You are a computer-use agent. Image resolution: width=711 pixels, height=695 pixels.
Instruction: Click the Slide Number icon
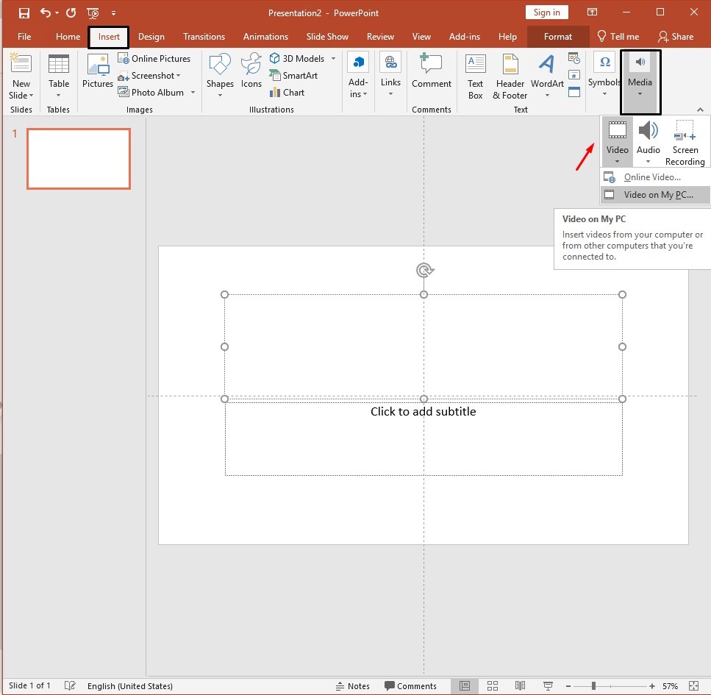point(574,75)
